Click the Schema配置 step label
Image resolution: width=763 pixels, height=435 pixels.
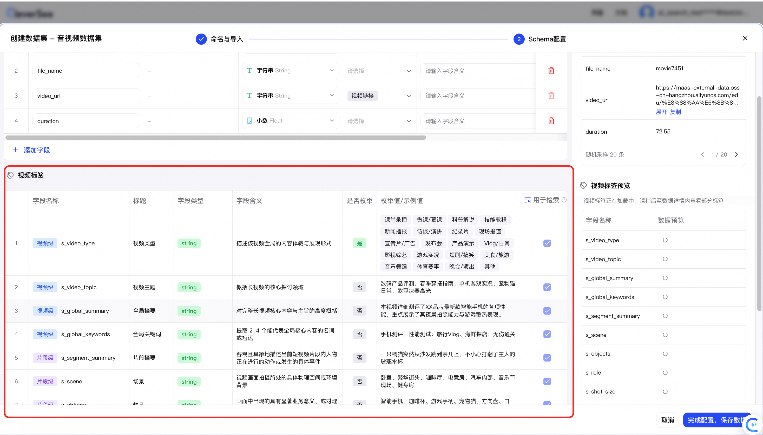547,39
